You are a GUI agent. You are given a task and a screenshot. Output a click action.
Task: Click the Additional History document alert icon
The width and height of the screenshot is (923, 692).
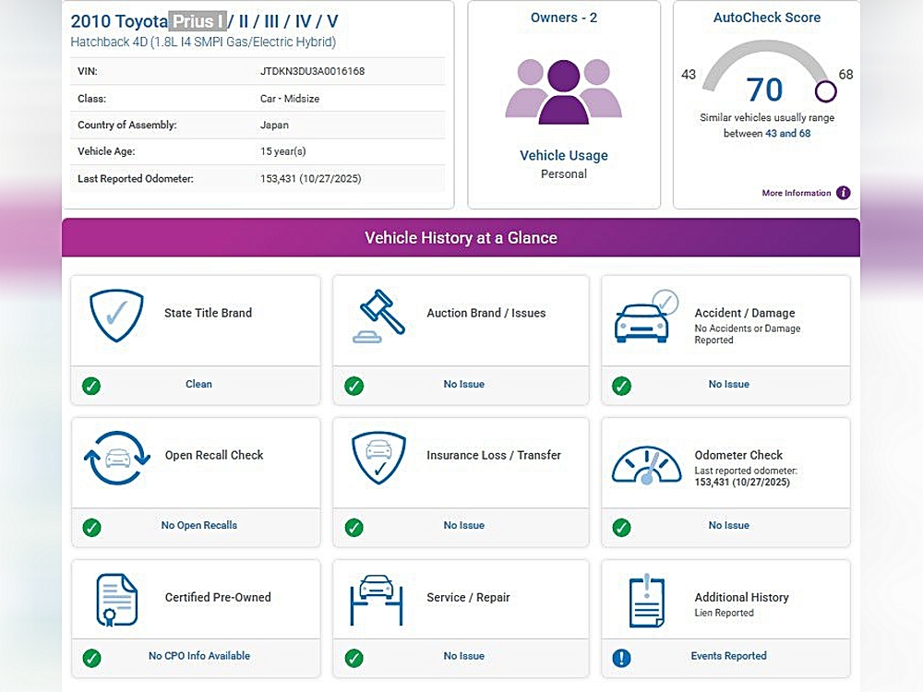pyautogui.click(x=646, y=602)
